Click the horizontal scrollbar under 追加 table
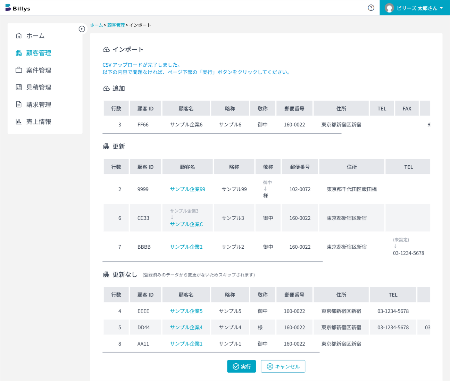The height and width of the screenshot is (381, 450). click(222, 133)
